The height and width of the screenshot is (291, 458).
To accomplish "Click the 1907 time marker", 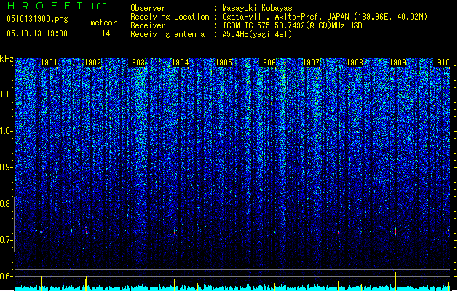I will click(311, 63).
